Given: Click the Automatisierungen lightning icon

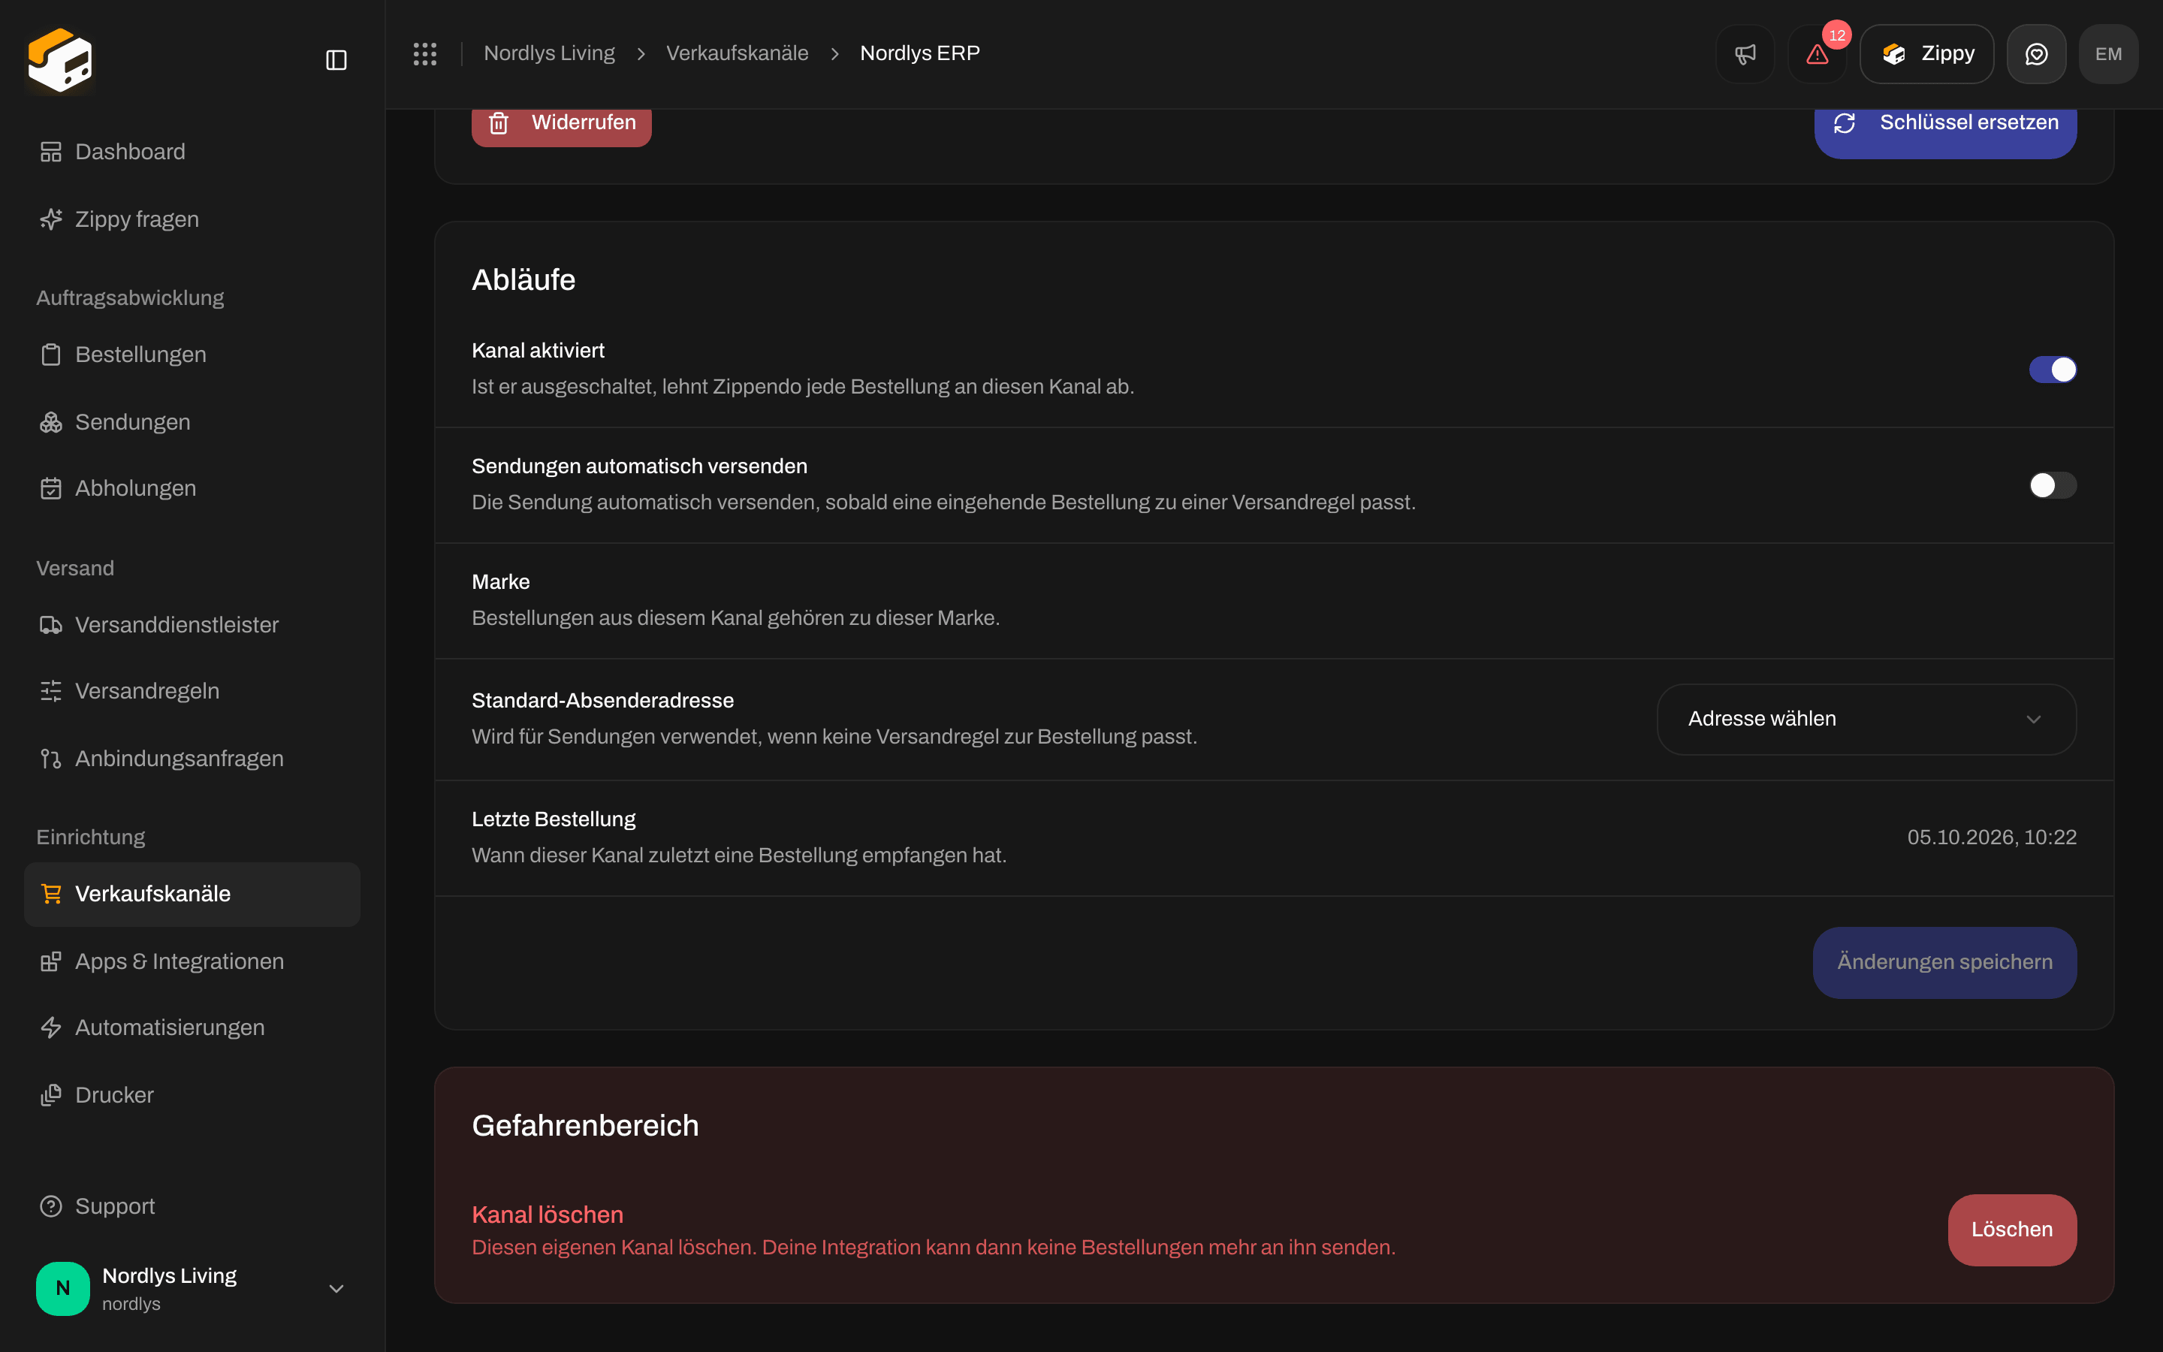Looking at the screenshot, I should 51,1028.
